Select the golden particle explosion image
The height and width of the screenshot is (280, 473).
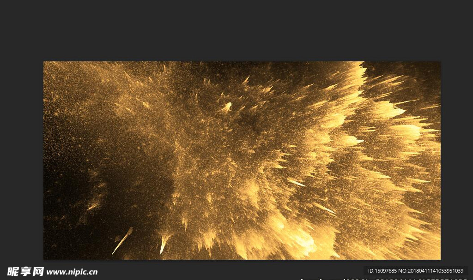[x=242, y=161]
